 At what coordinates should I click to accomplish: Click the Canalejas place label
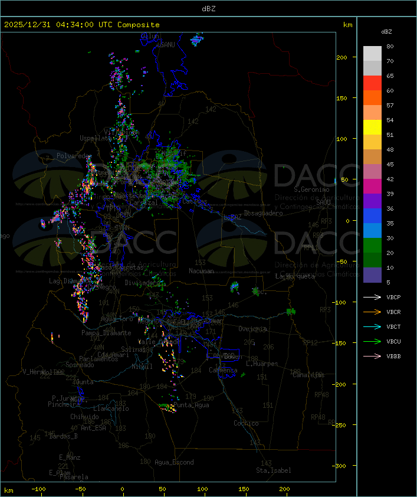pyautogui.click(x=308, y=375)
